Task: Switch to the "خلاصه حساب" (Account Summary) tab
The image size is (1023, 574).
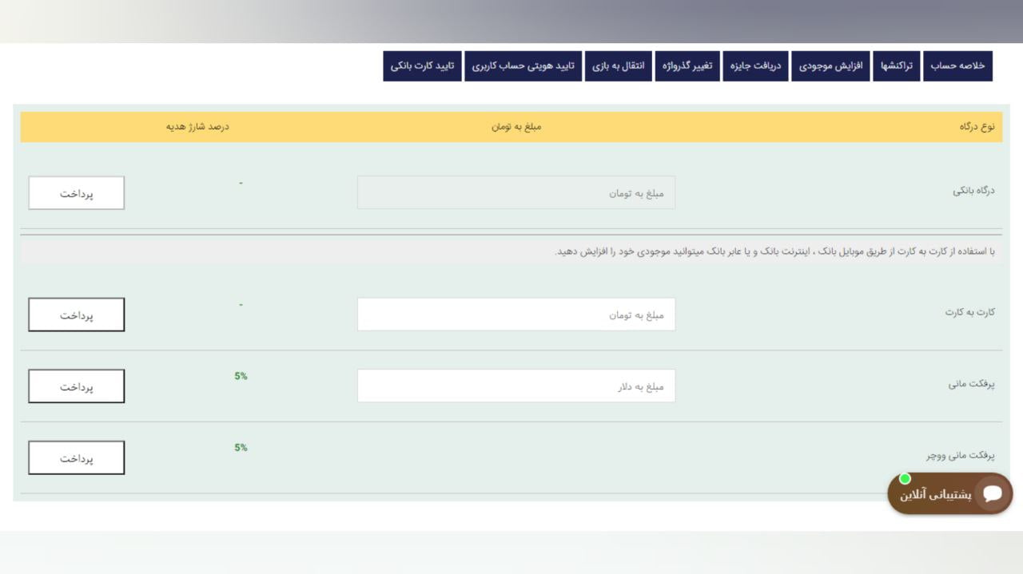Action: 958,65
